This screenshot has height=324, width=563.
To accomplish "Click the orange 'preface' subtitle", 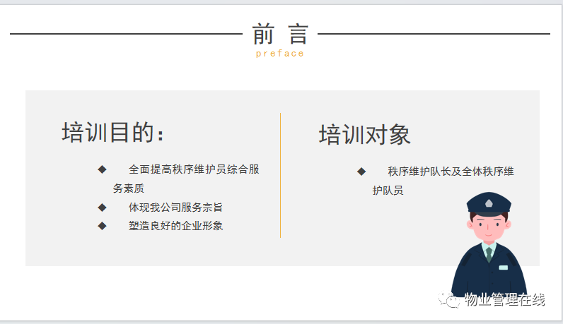I will pyautogui.click(x=280, y=54).
